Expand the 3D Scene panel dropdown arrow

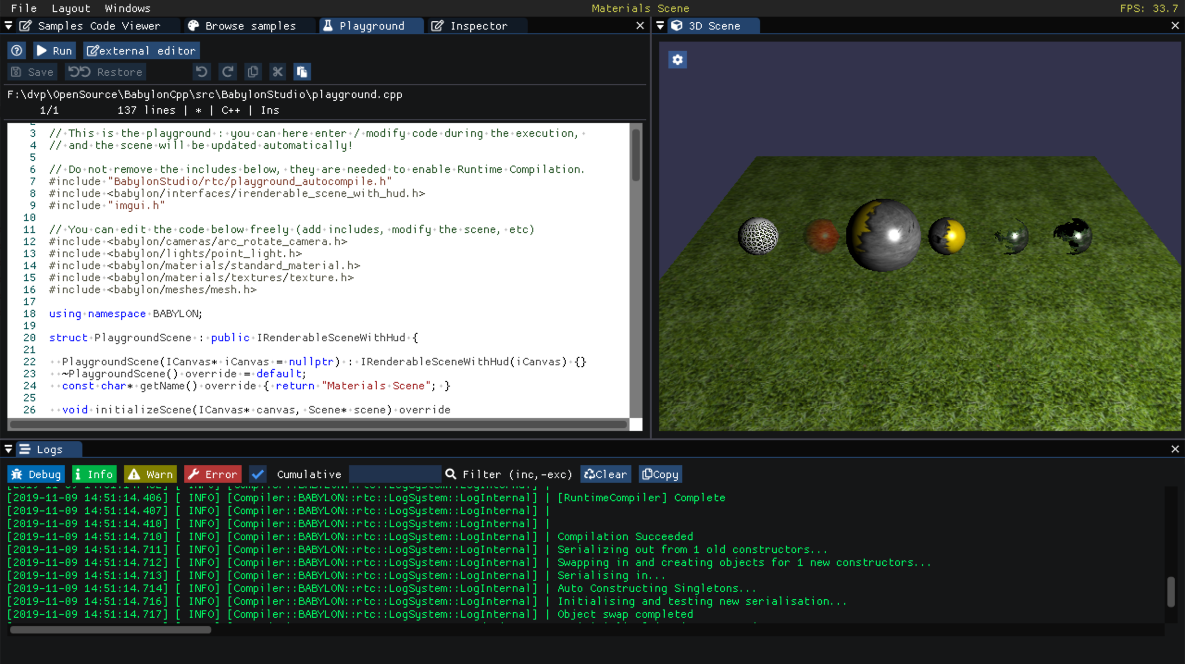pyautogui.click(x=661, y=26)
